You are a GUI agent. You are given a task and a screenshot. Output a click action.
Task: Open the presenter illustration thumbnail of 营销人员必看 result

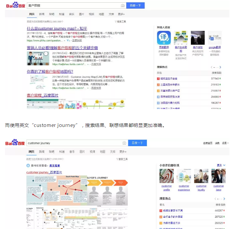pyautogui.click(x=38, y=58)
